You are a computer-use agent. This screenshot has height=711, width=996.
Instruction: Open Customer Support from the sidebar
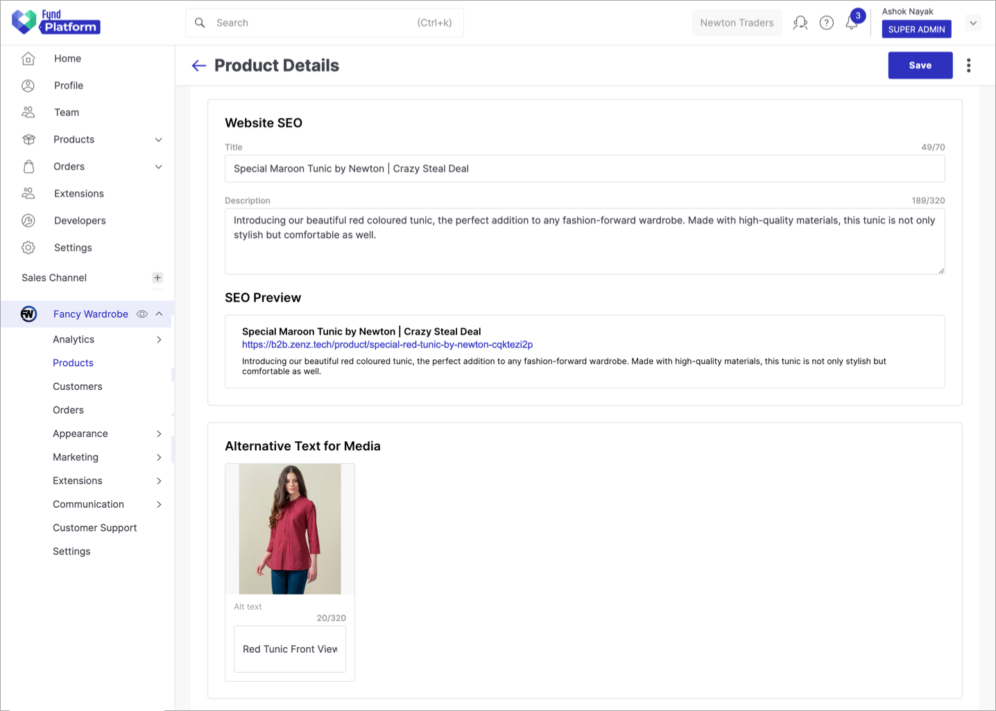click(x=94, y=527)
